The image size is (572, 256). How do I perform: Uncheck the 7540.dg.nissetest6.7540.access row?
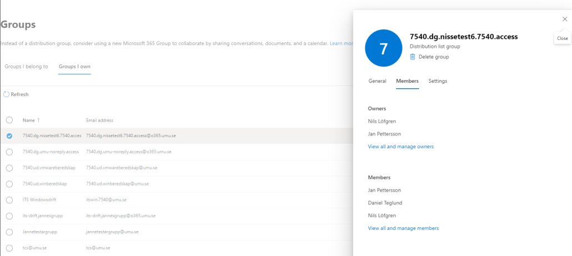point(9,135)
